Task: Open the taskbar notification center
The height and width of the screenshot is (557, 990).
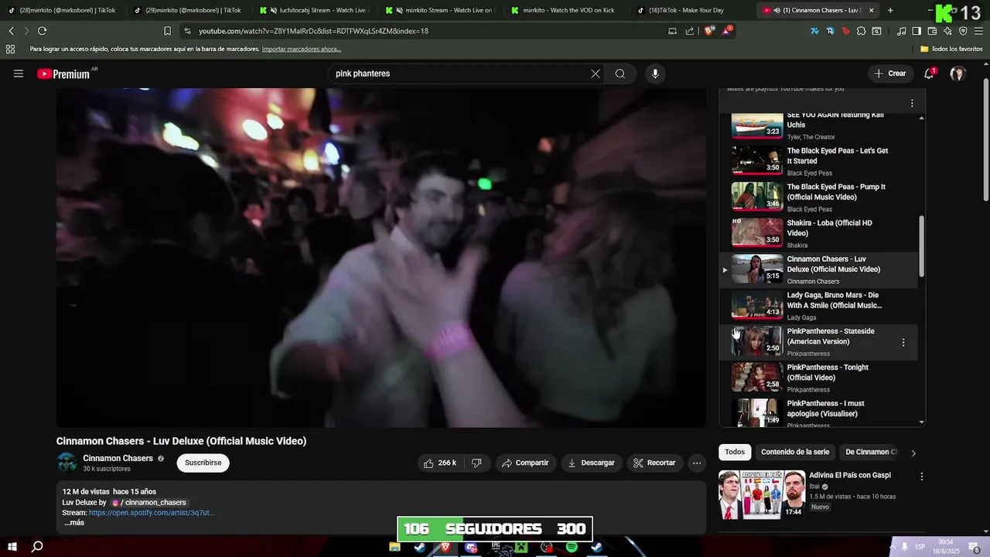Action: pyautogui.click(x=974, y=547)
